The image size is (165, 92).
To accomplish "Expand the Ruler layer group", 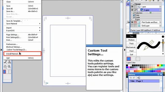I will tap(132, 15).
